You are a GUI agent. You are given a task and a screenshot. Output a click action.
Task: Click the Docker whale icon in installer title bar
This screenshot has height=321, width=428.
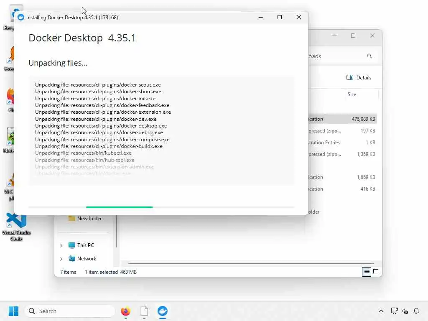point(21,18)
